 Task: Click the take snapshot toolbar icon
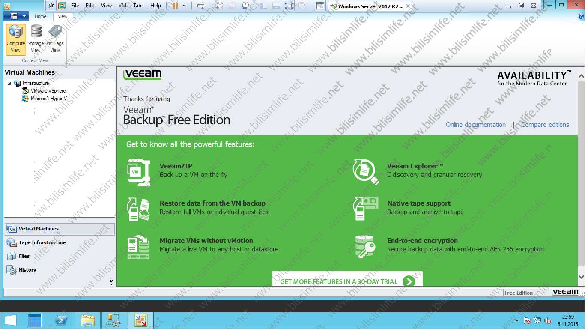tap(219, 6)
